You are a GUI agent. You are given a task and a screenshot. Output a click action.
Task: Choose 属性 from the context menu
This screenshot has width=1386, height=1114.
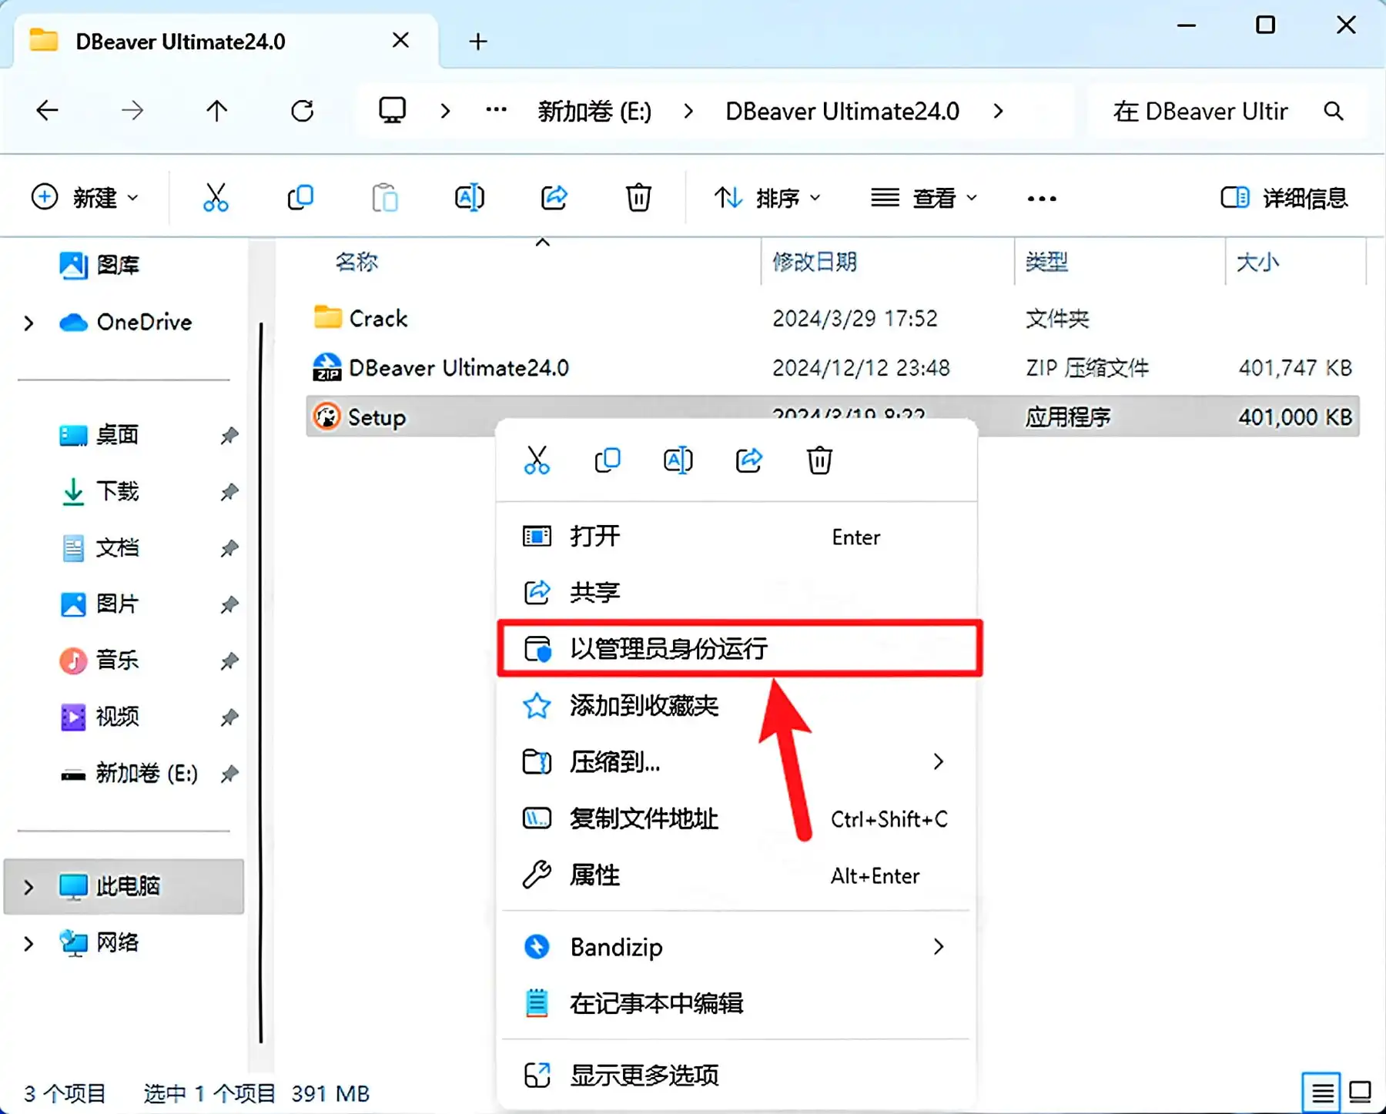click(x=737, y=875)
